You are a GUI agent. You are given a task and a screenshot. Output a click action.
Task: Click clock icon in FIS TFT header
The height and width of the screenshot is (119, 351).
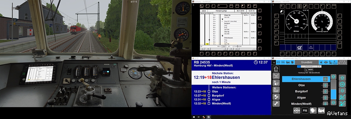(256, 62)
